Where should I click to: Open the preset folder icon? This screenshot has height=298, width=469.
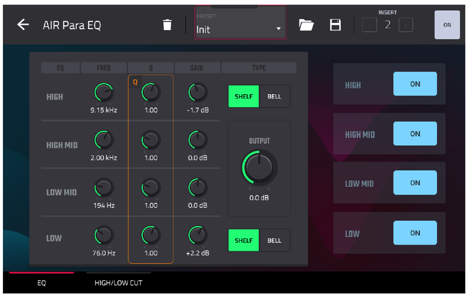coord(306,25)
